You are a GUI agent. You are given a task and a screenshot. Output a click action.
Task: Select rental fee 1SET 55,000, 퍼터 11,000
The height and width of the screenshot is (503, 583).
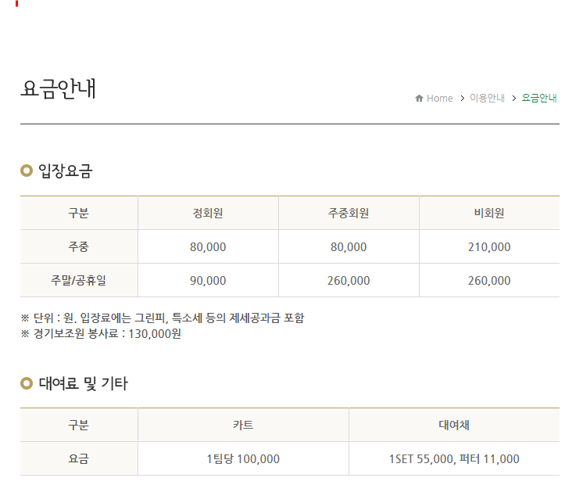point(454,458)
